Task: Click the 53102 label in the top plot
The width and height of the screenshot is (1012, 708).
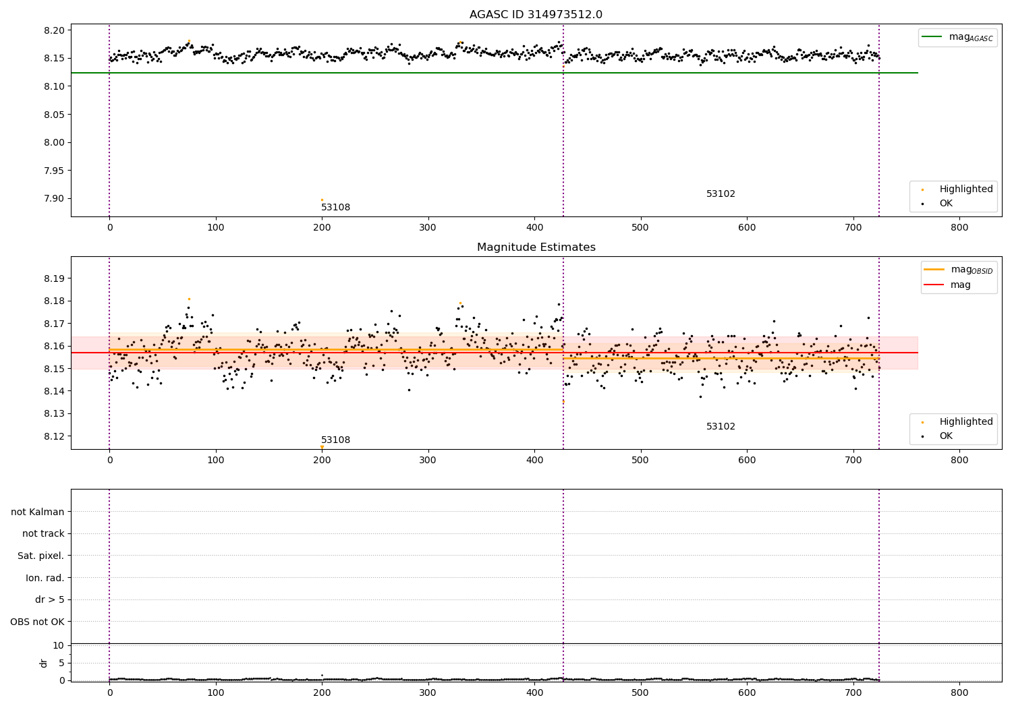Action: [721, 194]
